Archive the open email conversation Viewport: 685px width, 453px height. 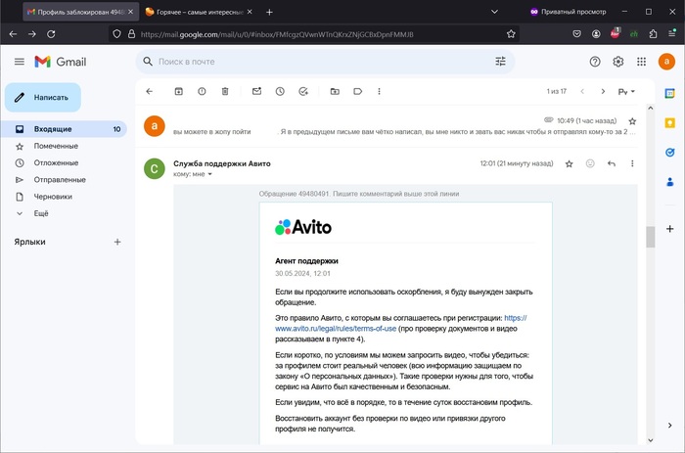[178, 91]
